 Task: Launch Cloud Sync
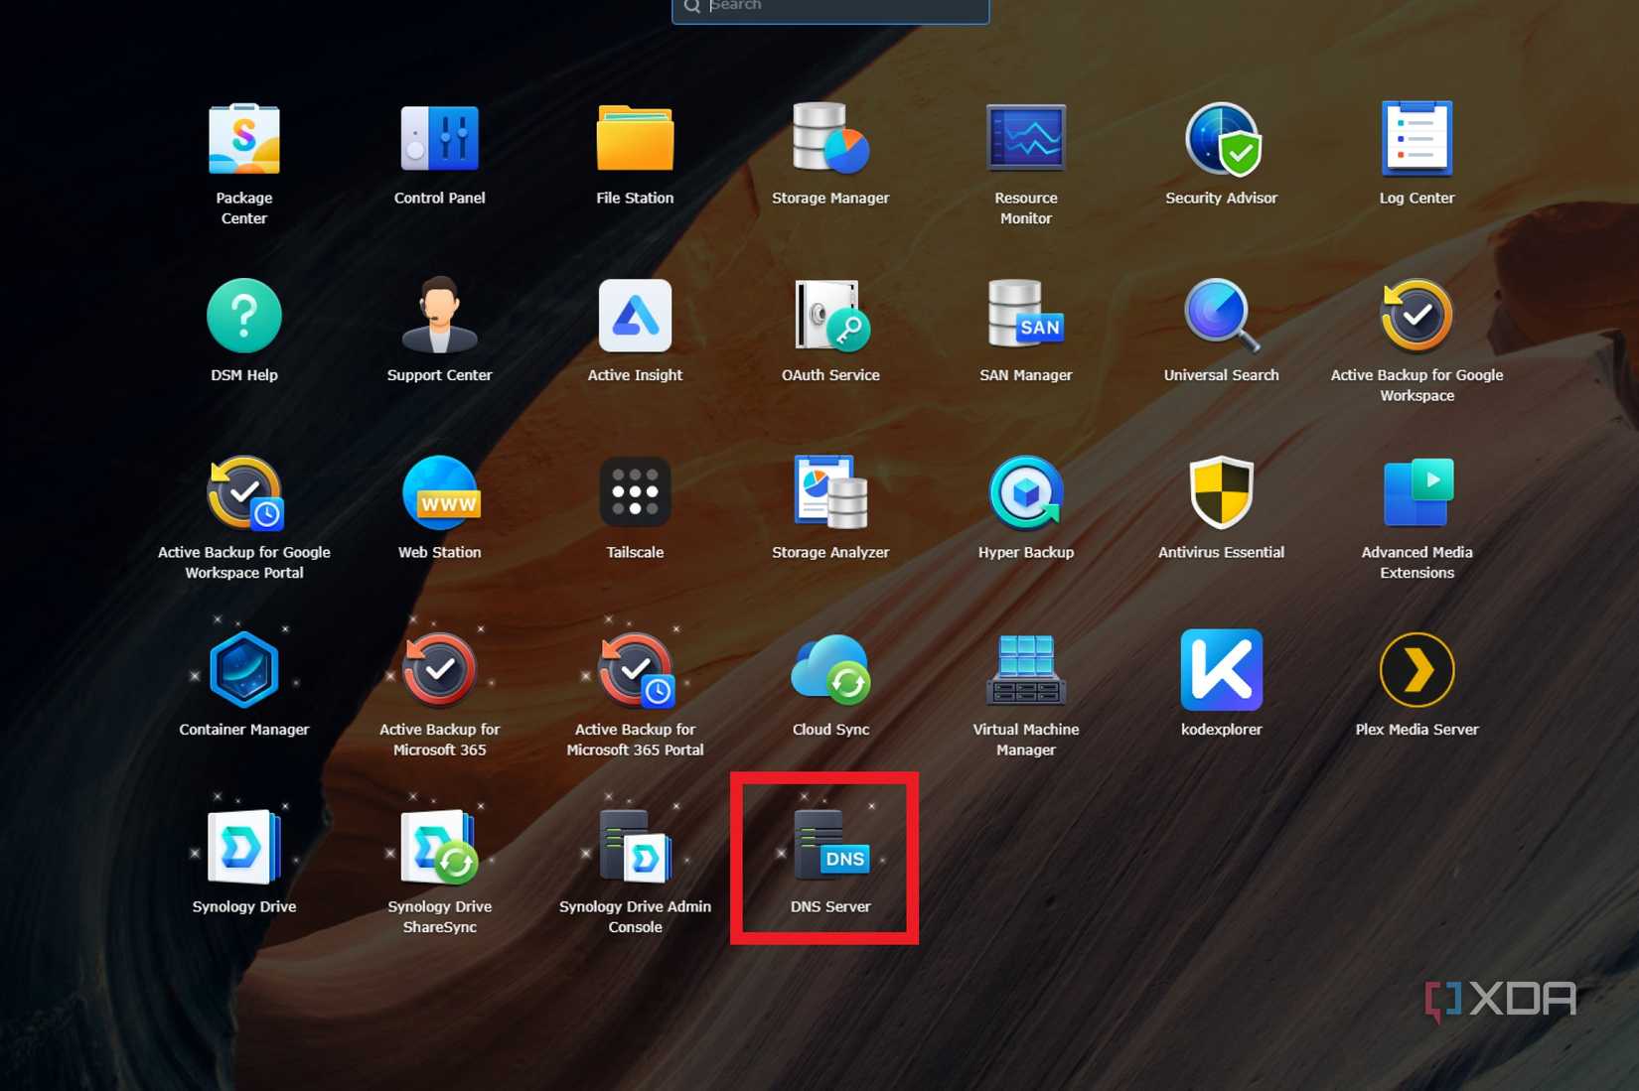tap(830, 670)
